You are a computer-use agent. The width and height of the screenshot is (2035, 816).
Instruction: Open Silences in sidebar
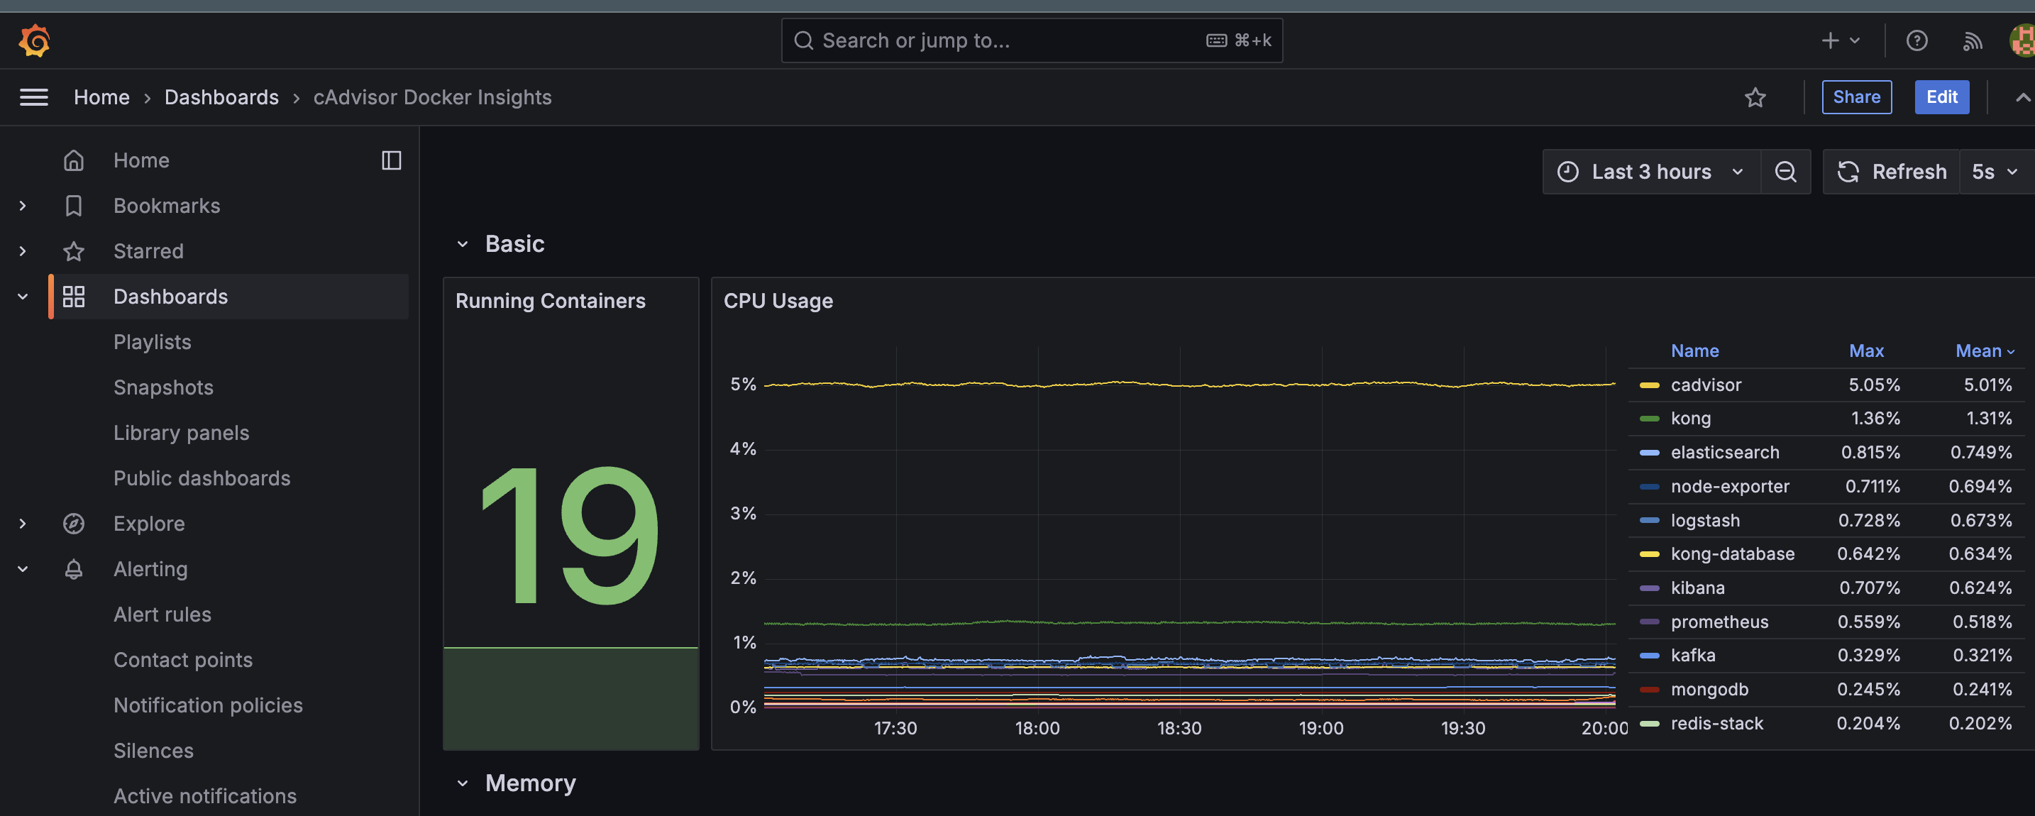click(x=154, y=751)
